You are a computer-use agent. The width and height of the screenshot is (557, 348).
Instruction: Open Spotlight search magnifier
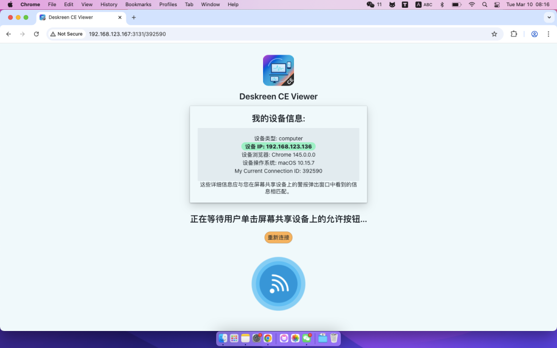pyautogui.click(x=484, y=5)
